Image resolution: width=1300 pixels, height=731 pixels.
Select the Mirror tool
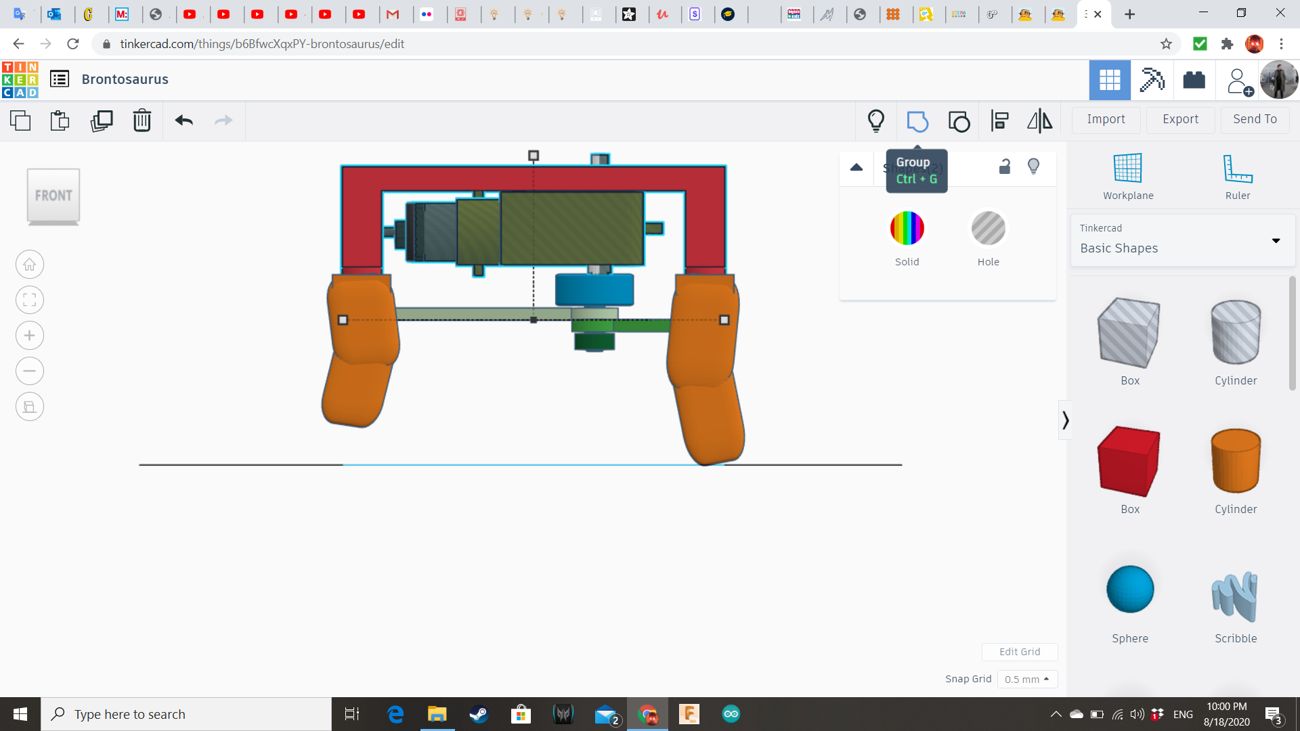(1039, 121)
